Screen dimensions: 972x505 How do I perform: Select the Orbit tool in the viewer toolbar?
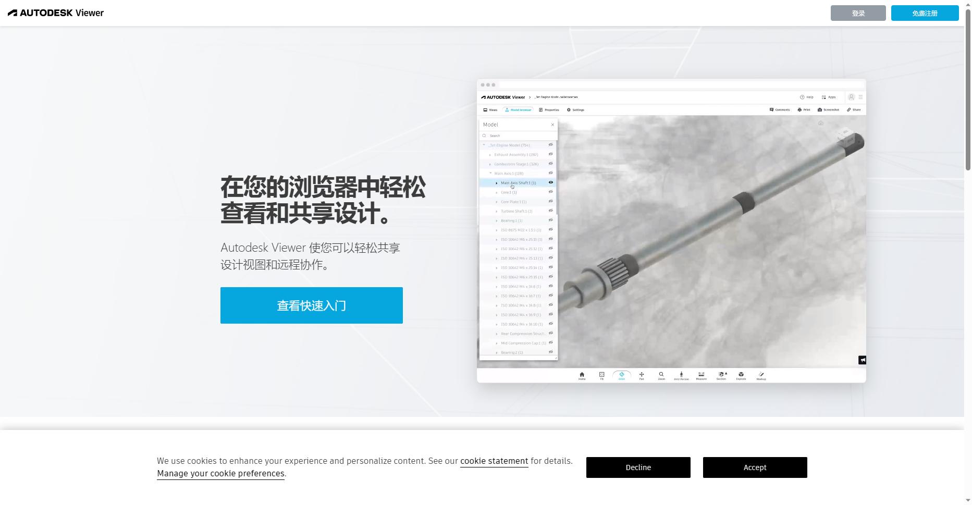(x=621, y=374)
